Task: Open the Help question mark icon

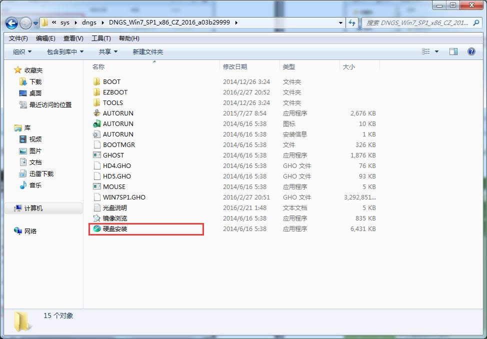Action: [471, 51]
